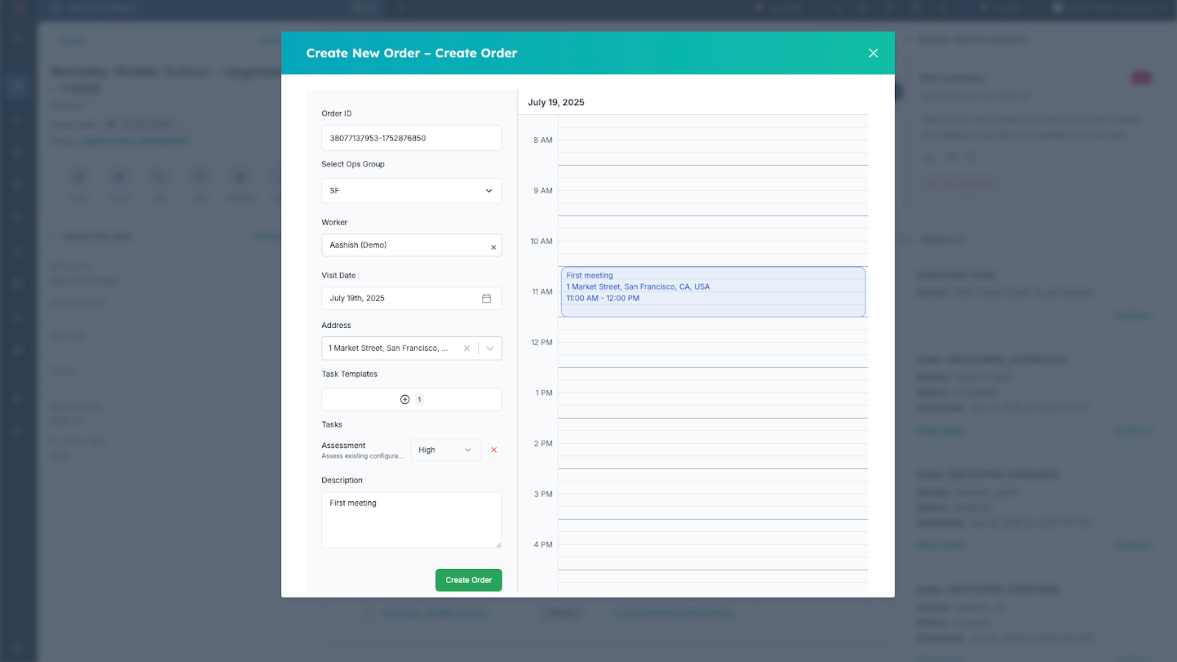Open the Visit Date calendar icon
1177x662 pixels.
[486, 298]
